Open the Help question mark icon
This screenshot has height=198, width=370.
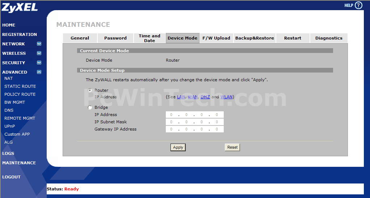tap(358, 5)
